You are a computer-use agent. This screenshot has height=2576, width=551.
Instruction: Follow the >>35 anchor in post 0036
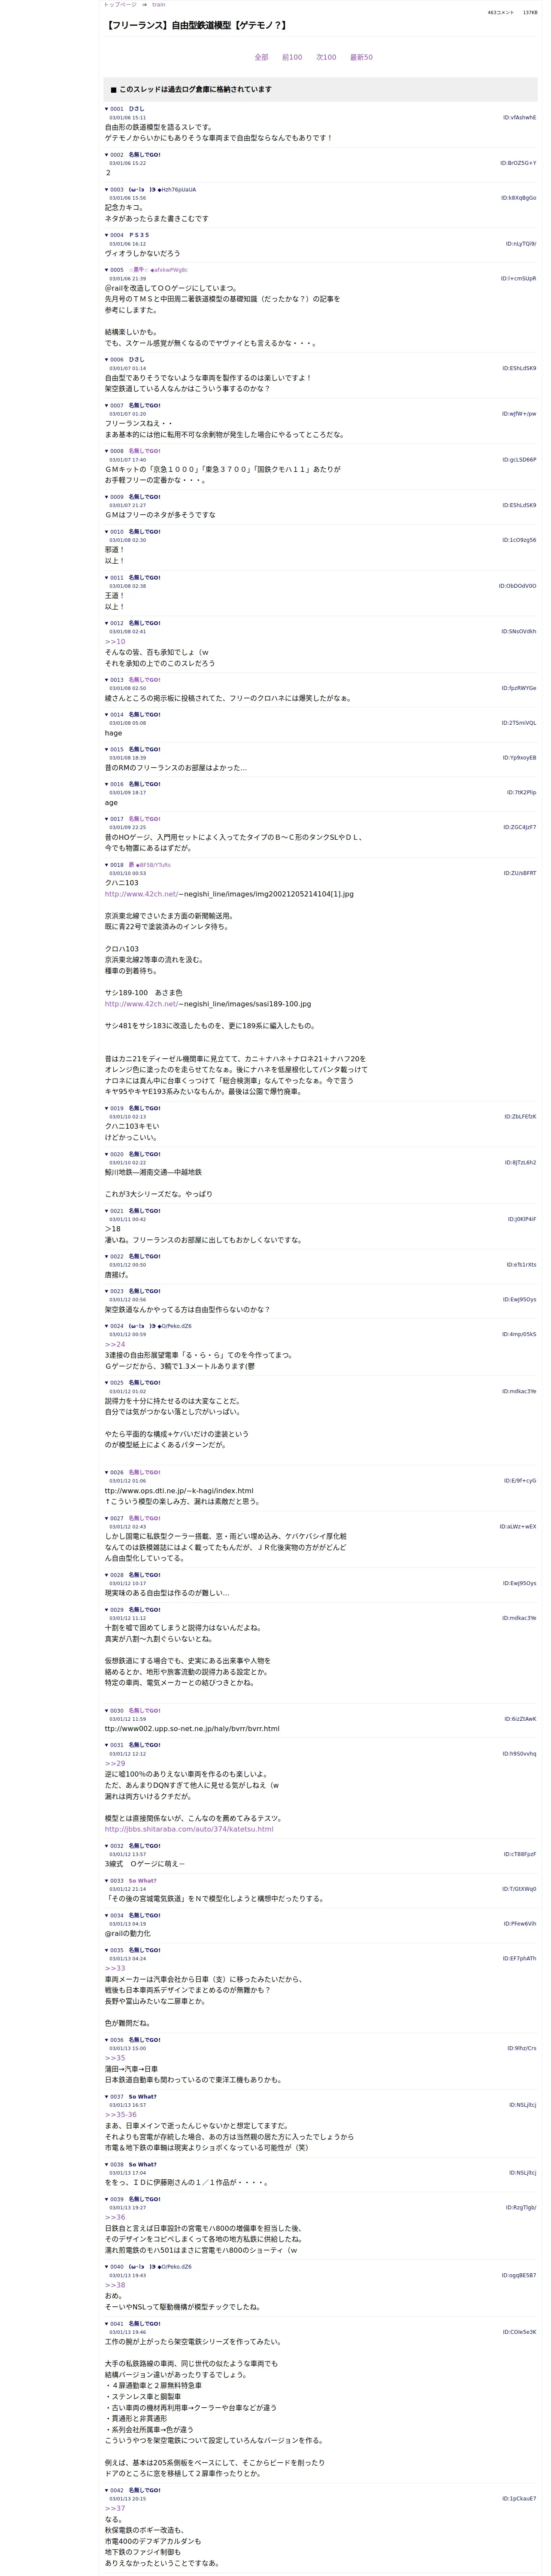pyautogui.click(x=115, y=2058)
